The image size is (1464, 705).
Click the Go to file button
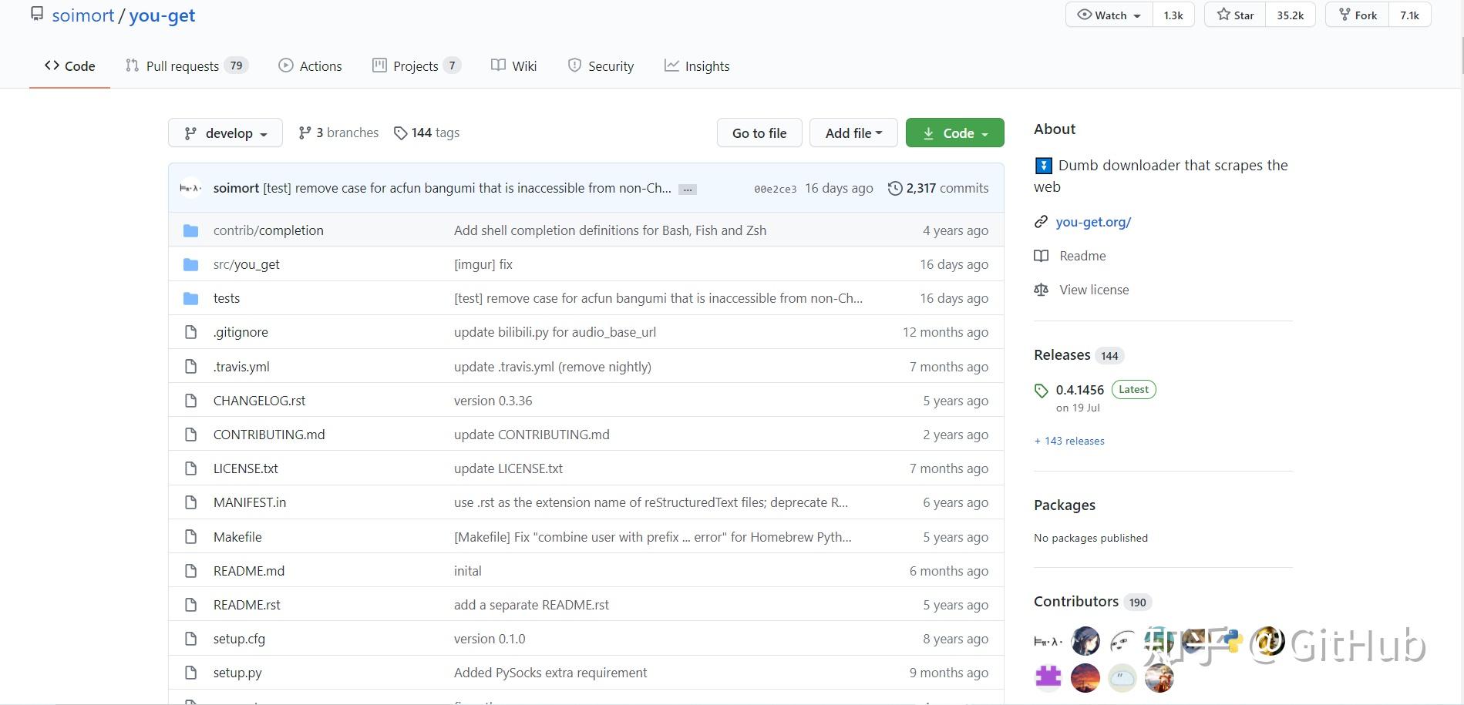(759, 132)
